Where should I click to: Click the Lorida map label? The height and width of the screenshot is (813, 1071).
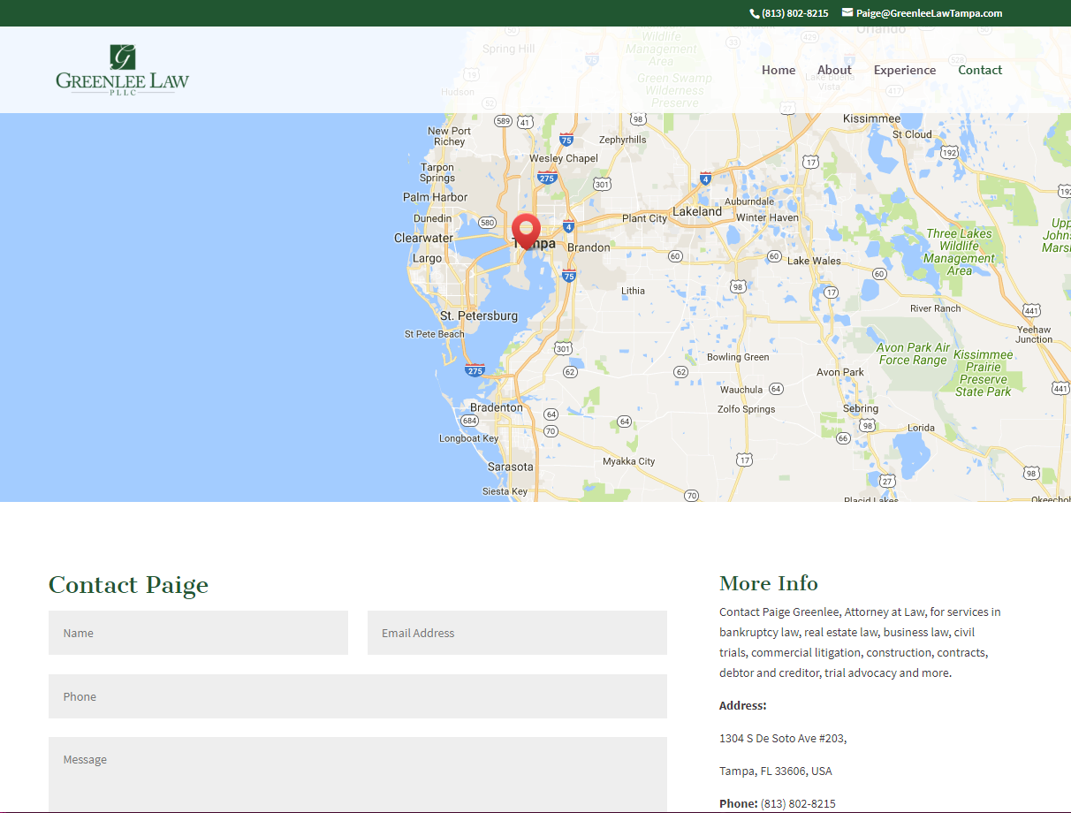tap(921, 428)
